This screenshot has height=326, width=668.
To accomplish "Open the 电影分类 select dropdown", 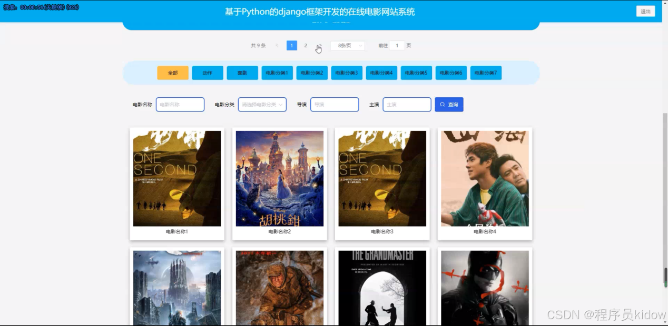I will 262,105.
